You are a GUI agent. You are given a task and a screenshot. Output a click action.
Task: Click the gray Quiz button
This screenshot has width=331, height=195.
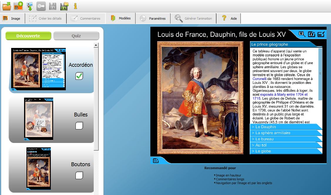[x=76, y=36]
